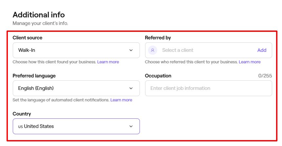Click the US flag icon in Country
Screen dimensions: 282x146
pyautogui.click(x=20, y=126)
